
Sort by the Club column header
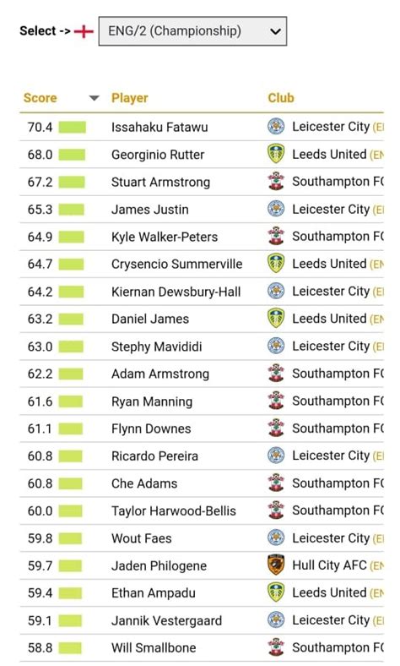[281, 98]
